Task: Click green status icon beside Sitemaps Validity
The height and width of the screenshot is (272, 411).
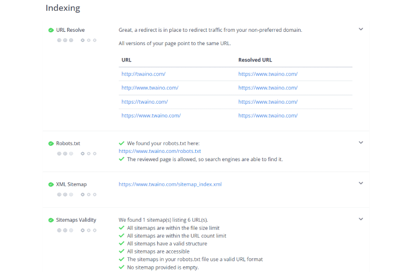Action: point(51,220)
